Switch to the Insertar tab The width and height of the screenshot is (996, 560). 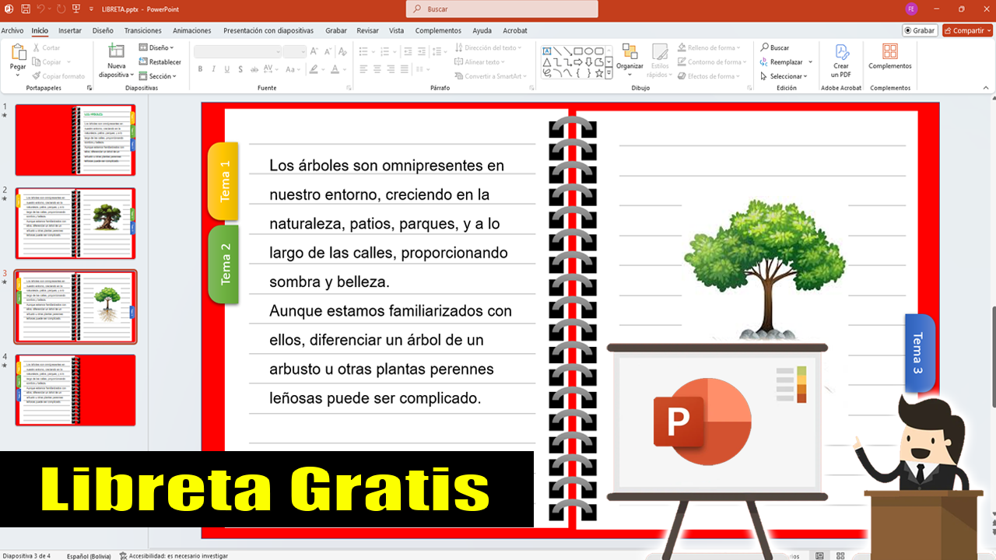point(70,31)
